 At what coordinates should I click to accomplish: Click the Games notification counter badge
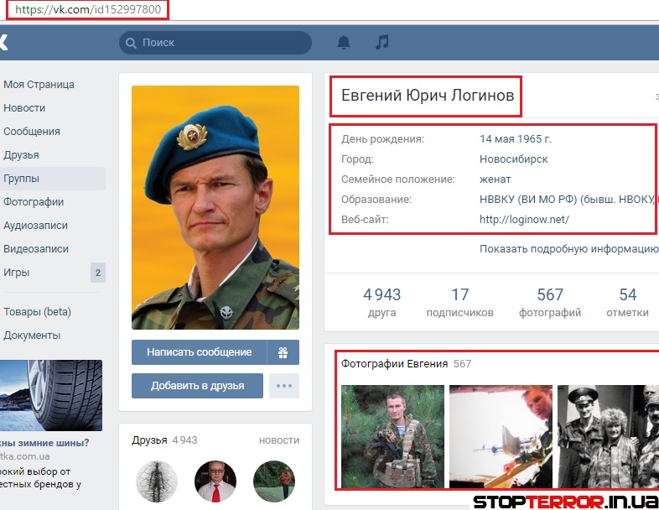click(98, 273)
